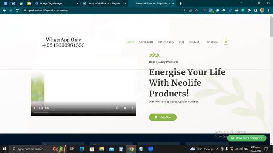Click the address bar URL
The image size is (273, 153).
pos(48,10)
